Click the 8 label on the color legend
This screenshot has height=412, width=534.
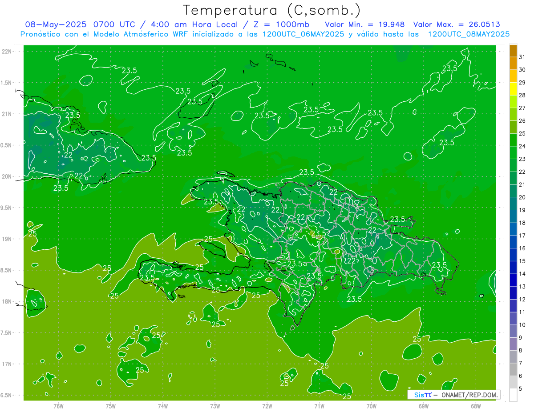(521, 350)
